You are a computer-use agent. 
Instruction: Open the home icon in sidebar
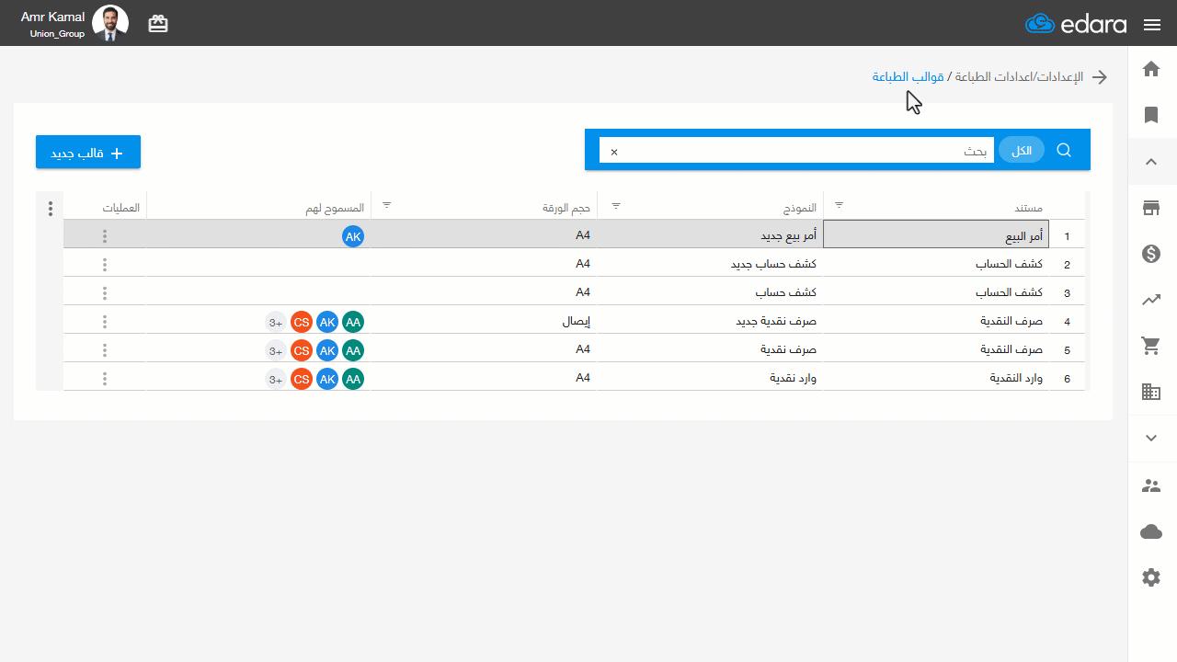[x=1150, y=69]
